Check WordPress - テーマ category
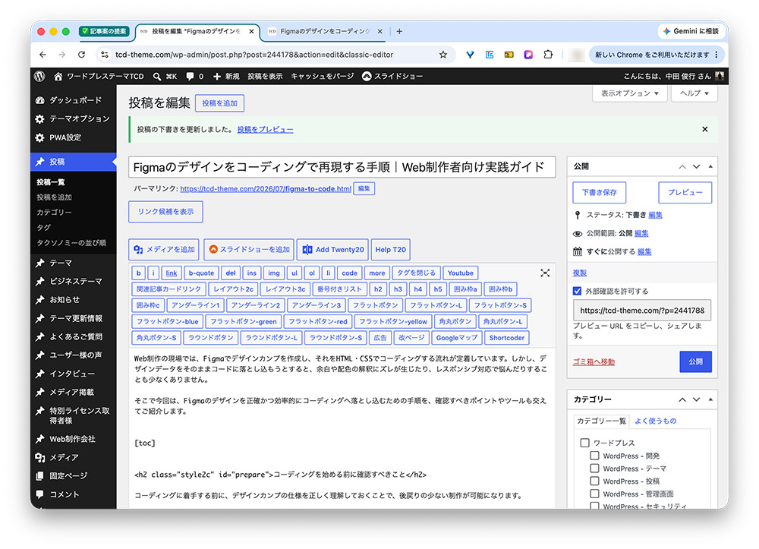This screenshot has height=549, width=759. click(594, 469)
